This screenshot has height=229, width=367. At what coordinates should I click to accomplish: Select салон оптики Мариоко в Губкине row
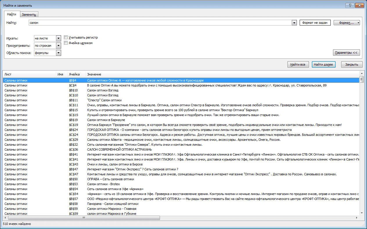[181, 214]
